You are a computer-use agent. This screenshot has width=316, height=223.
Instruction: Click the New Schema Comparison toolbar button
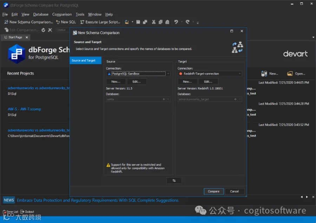click(x=29, y=22)
